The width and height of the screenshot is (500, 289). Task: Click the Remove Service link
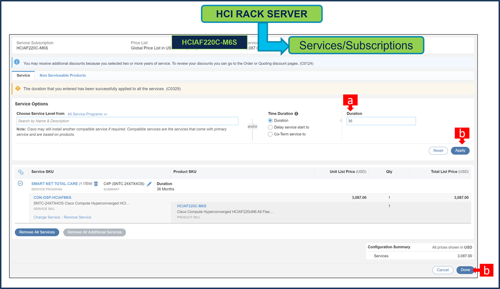coord(77,217)
